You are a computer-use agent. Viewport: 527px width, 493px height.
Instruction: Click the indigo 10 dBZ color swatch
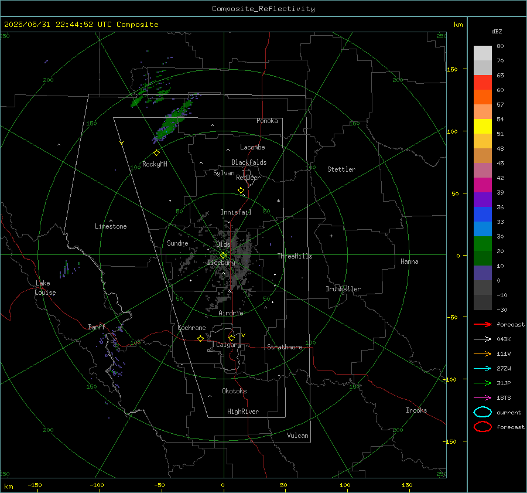point(482,273)
